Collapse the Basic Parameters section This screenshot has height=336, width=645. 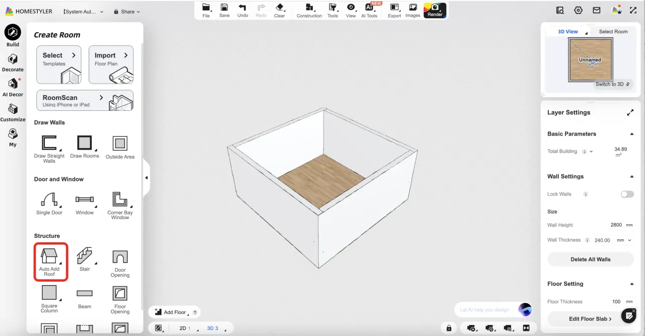tap(631, 134)
